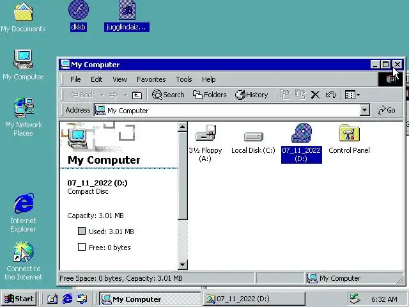Switch to My Computer taskbar button
409x307 pixels.
click(150, 299)
